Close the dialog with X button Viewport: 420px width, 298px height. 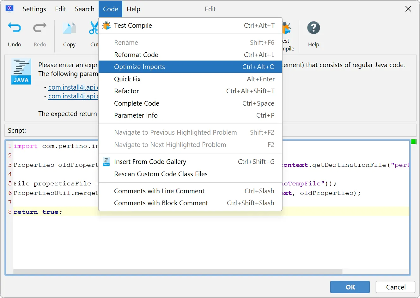(408, 9)
